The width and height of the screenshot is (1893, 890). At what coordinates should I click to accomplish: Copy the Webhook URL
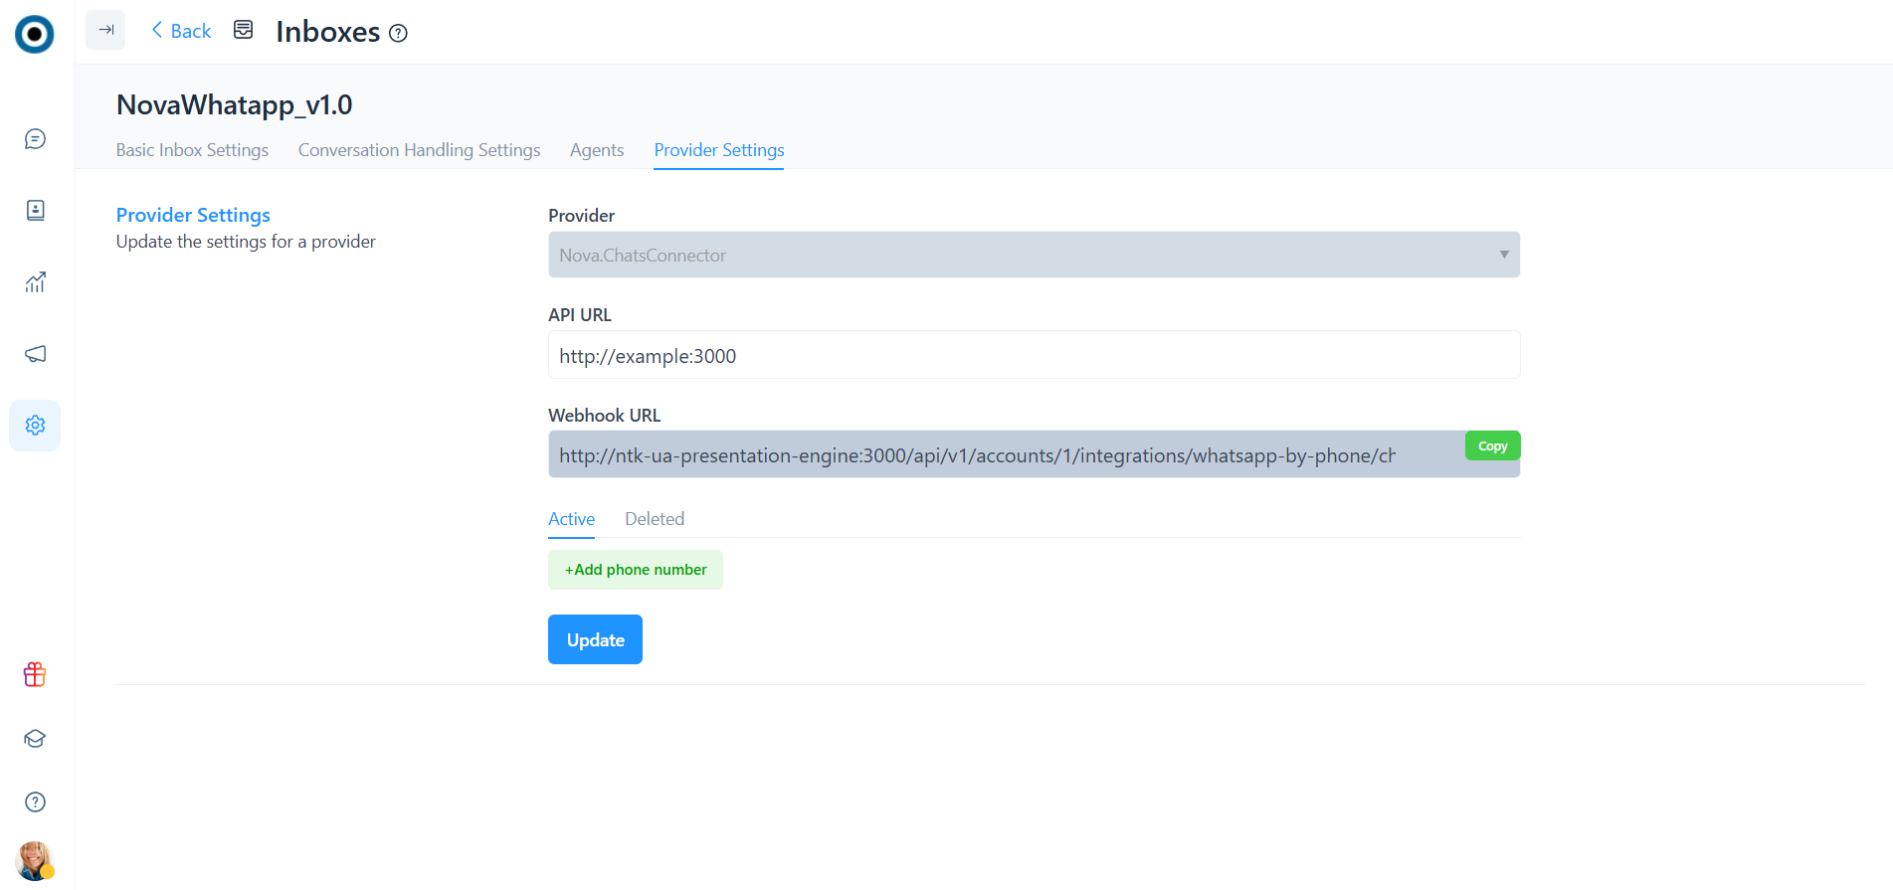pos(1492,445)
